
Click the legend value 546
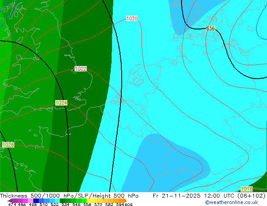(77, 204)
